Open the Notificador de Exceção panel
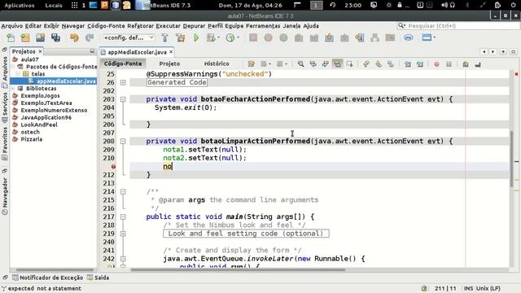 tap(47, 278)
